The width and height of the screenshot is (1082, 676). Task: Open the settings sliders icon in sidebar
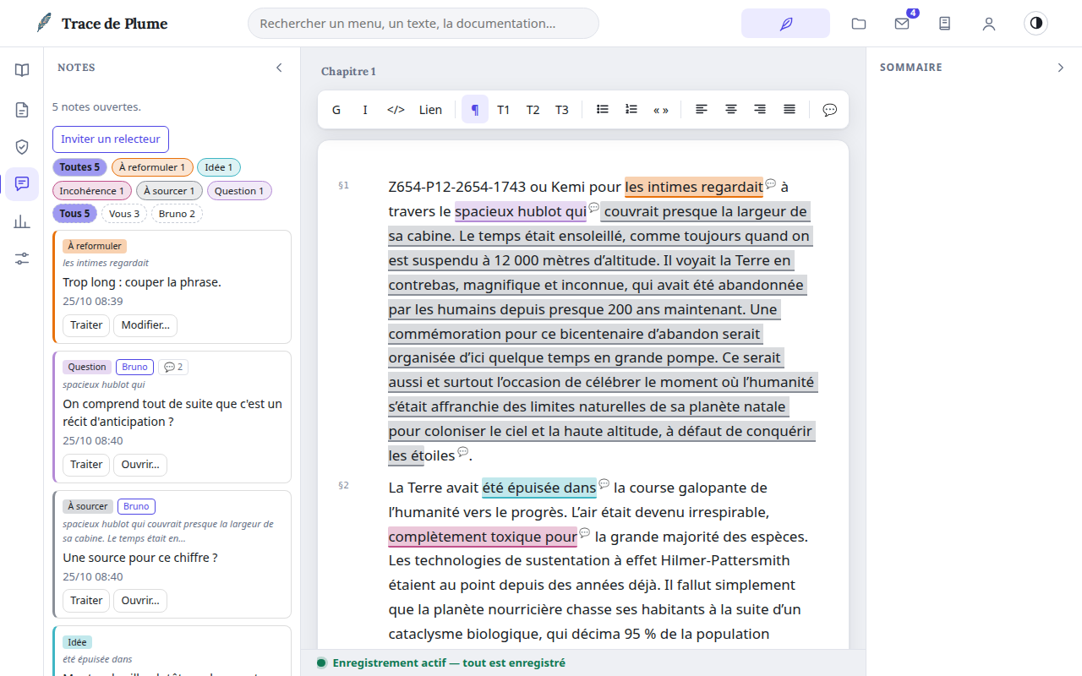(x=22, y=259)
